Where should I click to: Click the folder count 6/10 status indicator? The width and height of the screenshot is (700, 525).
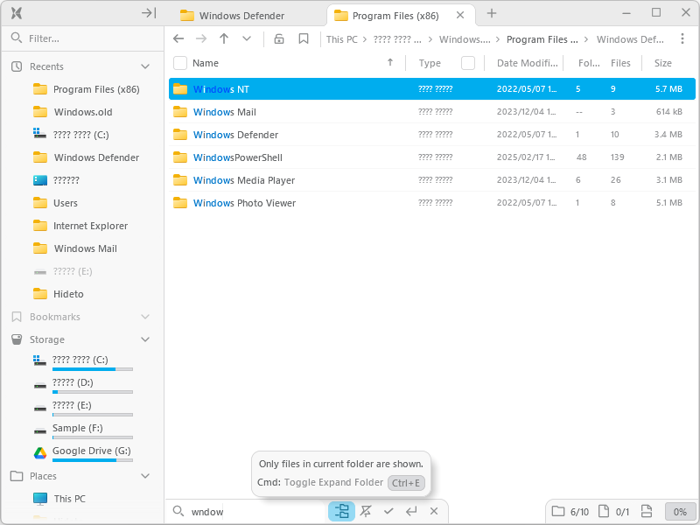570,512
